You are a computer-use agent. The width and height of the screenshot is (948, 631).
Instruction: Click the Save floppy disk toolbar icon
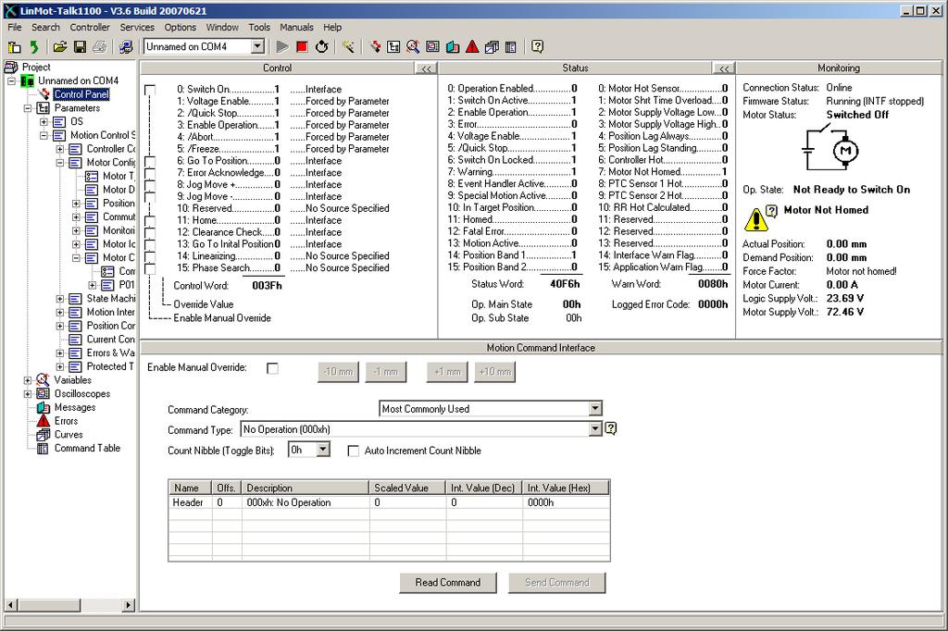pyautogui.click(x=80, y=46)
